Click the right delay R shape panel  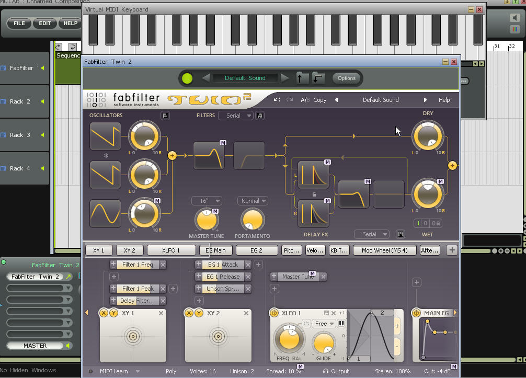pyautogui.click(x=313, y=214)
